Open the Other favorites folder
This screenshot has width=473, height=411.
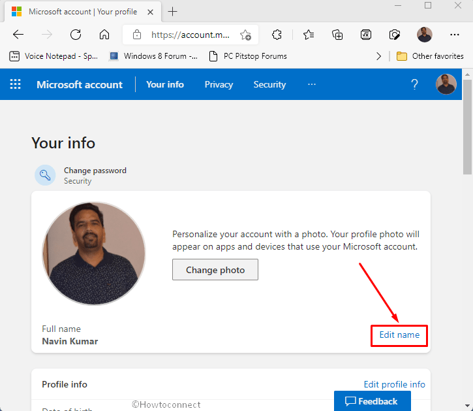coord(430,56)
